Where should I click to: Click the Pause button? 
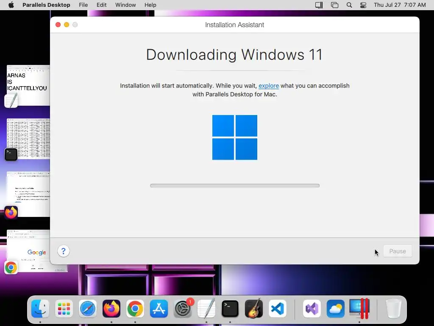point(398,251)
